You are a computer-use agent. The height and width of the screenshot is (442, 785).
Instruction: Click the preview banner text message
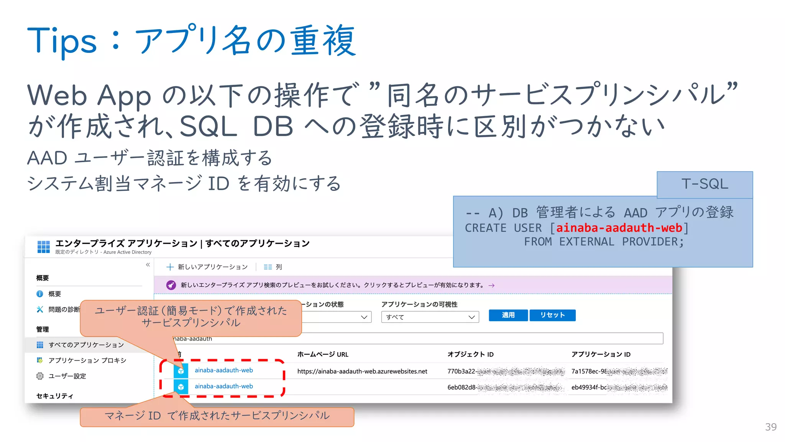332,285
